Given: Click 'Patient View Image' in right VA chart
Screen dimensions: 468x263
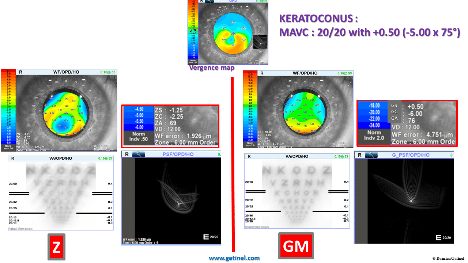Looking at the screenshot, I should click(257, 227).
